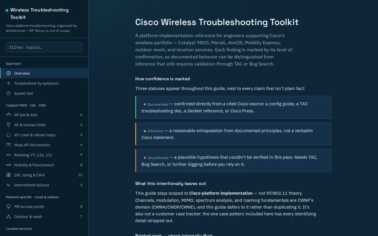Click the Mass AP disconnects icon

9,145
